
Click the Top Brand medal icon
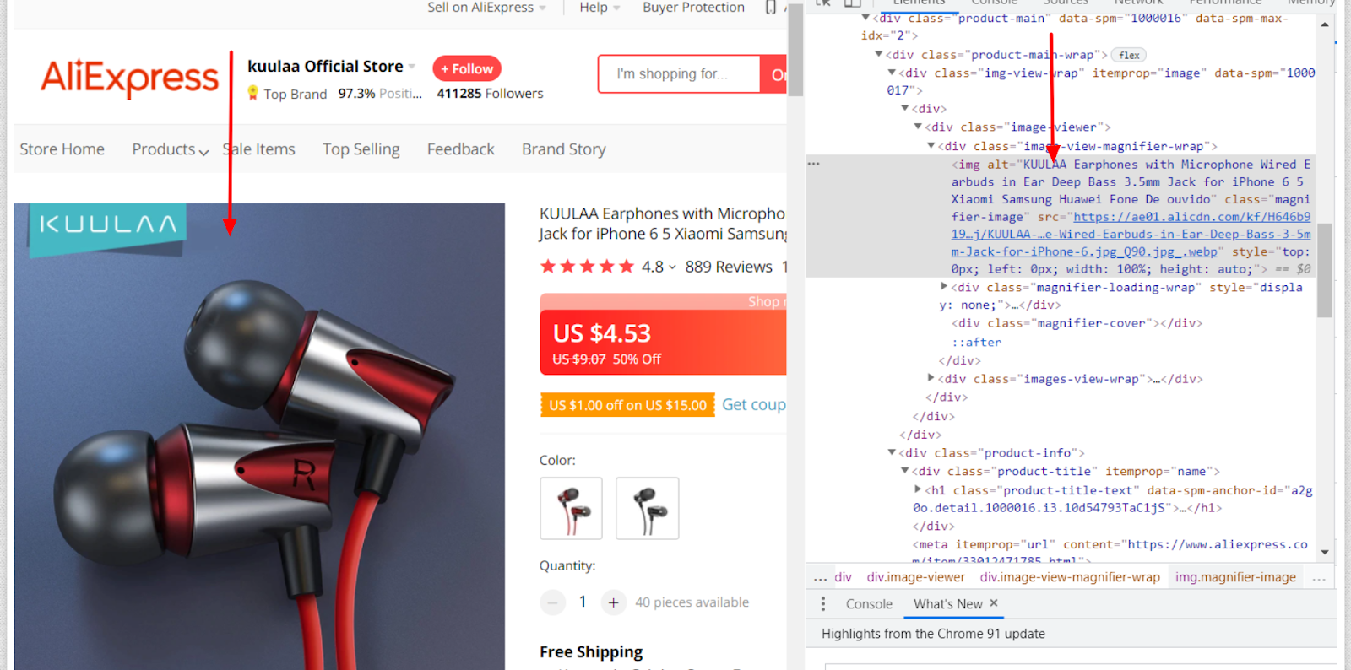(252, 93)
